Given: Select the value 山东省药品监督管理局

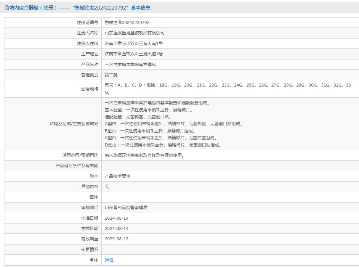Looking at the screenshot, I should coord(126,207).
